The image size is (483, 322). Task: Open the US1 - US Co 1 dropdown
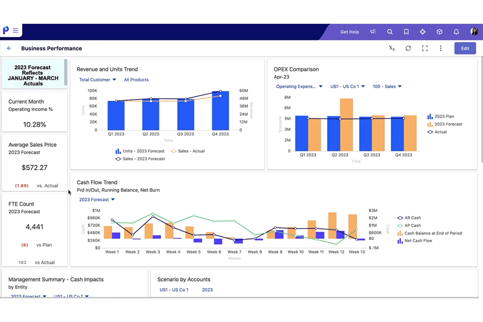click(x=348, y=86)
